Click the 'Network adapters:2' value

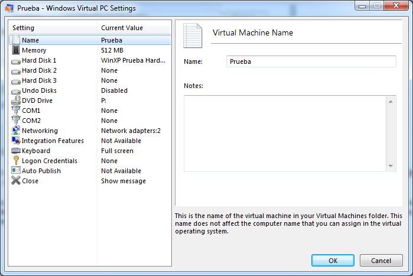tap(131, 131)
